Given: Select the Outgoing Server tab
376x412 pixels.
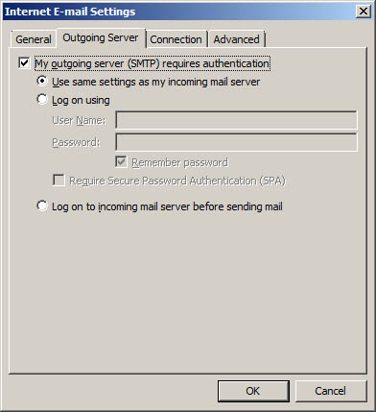Looking at the screenshot, I should pyautogui.click(x=101, y=37).
